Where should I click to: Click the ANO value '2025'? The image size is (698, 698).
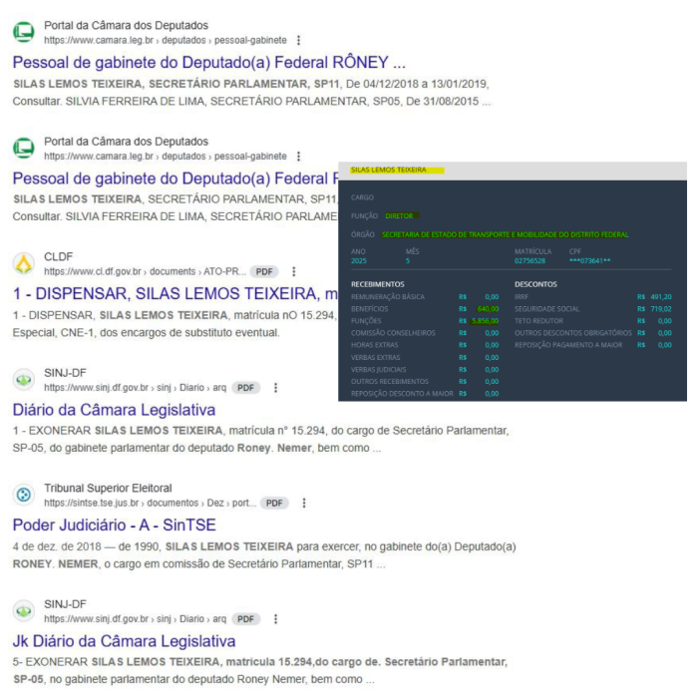358,261
